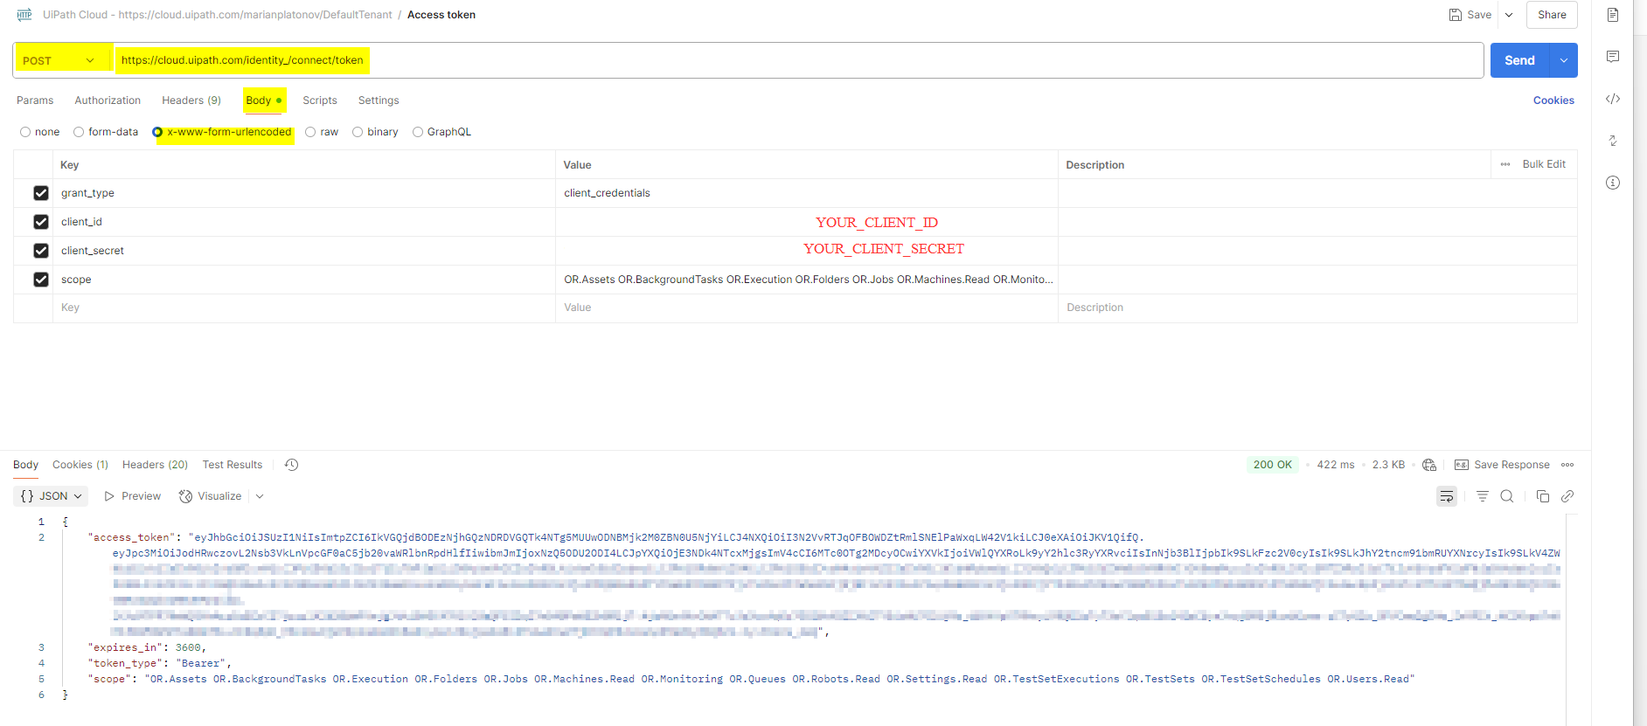
Task: Open the response history clock icon
Action: coord(292,465)
